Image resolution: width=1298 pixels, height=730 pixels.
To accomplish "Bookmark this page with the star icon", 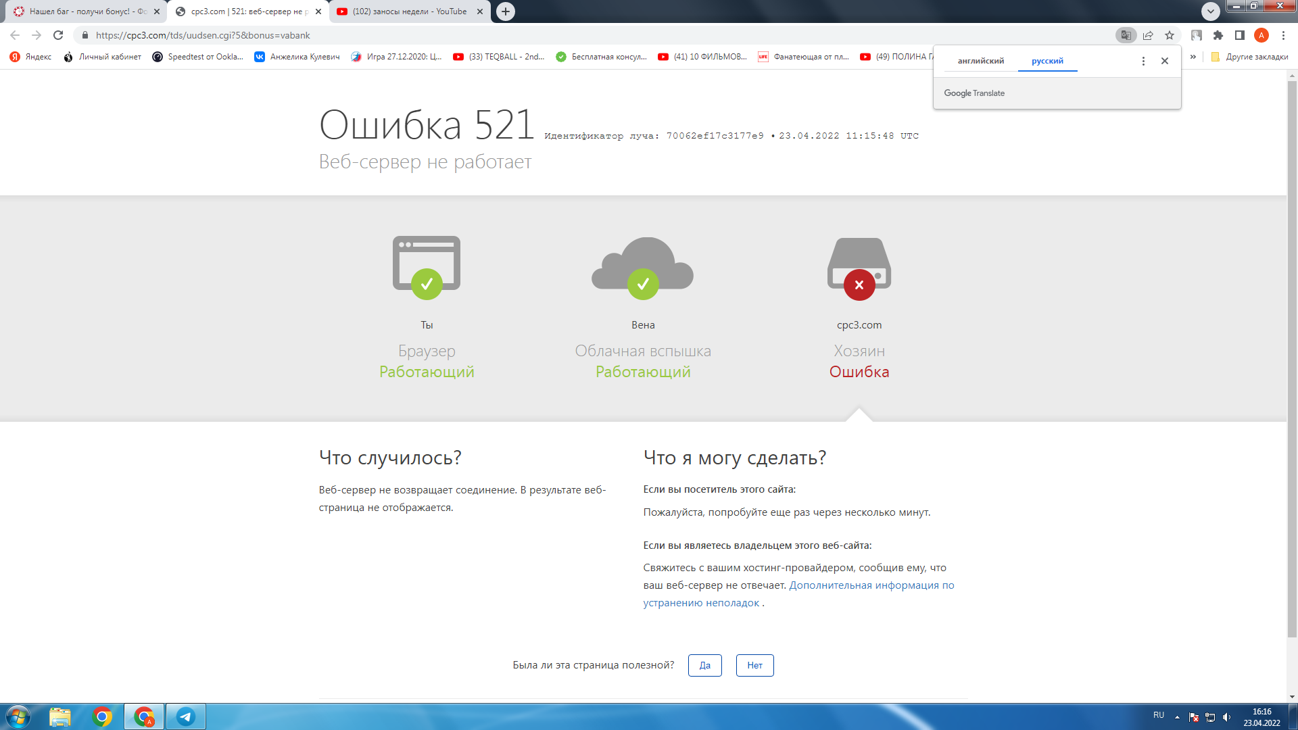I will (x=1170, y=35).
